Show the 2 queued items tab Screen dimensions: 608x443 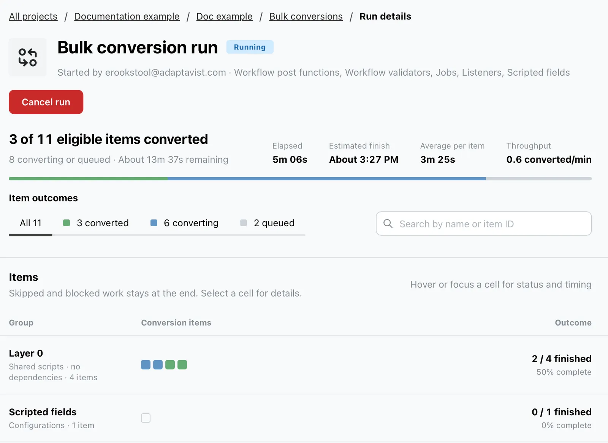click(x=267, y=223)
